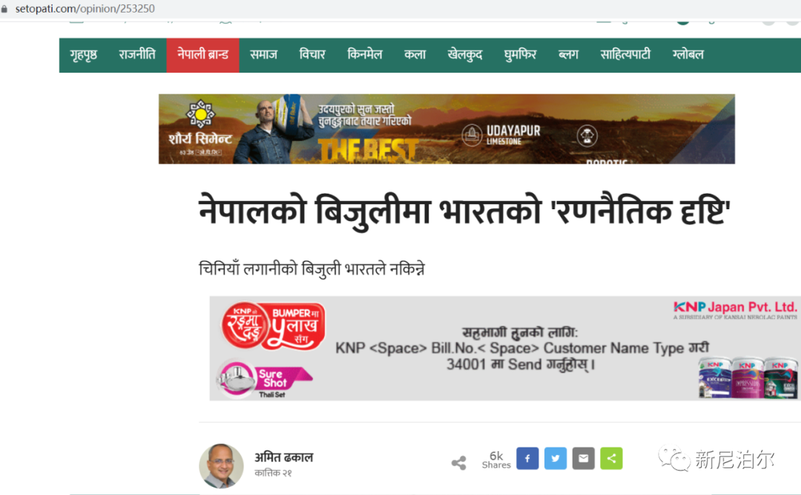The width and height of the screenshot is (801, 495).
Task: Go to the साहित्यपाटी section
Action: 625,55
